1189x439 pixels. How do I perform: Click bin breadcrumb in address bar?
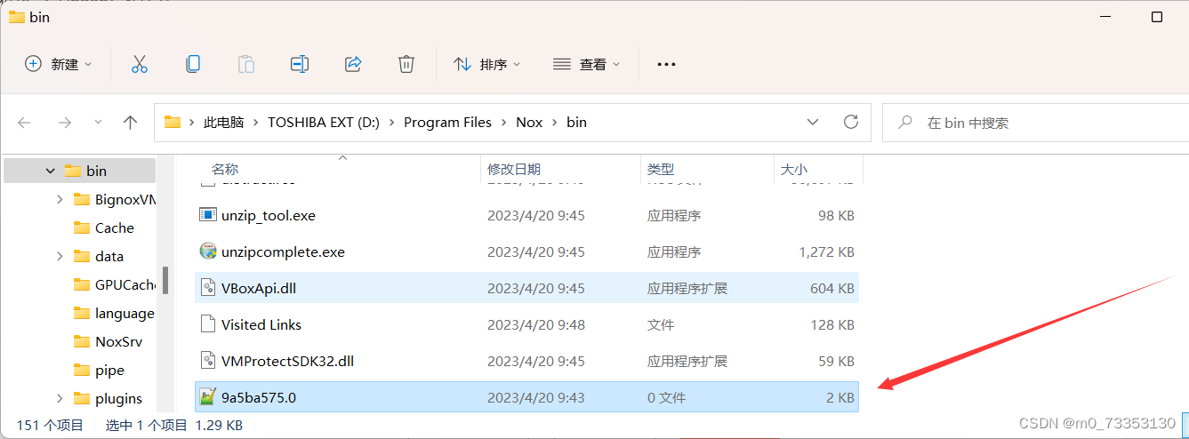point(576,123)
